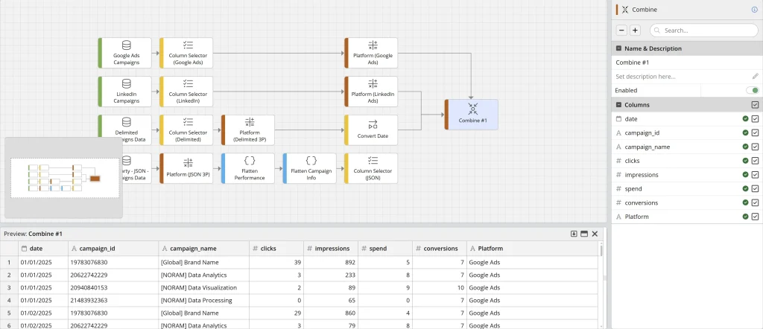Select the campaign_name row in Columns list
Viewport: 763px width, 329px height.
687,147
